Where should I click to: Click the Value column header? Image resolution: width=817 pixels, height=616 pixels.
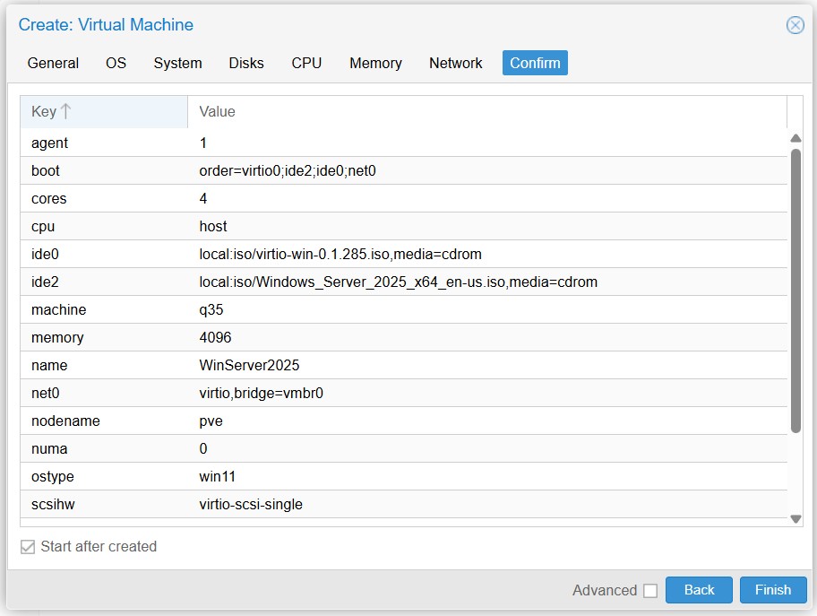[x=217, y=112]
